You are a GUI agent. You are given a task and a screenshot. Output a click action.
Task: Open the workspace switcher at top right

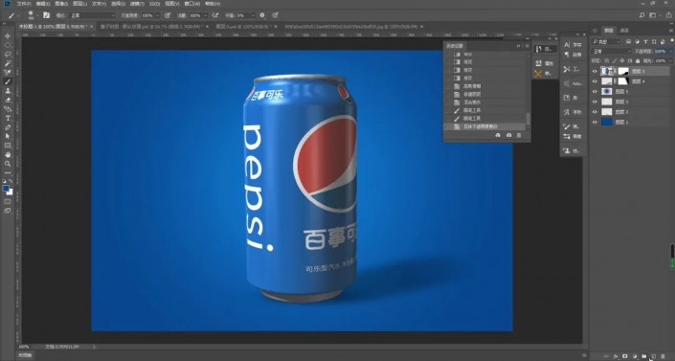654,15
